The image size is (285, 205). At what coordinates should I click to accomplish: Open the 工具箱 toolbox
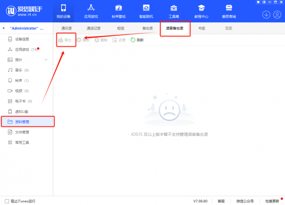174,11
